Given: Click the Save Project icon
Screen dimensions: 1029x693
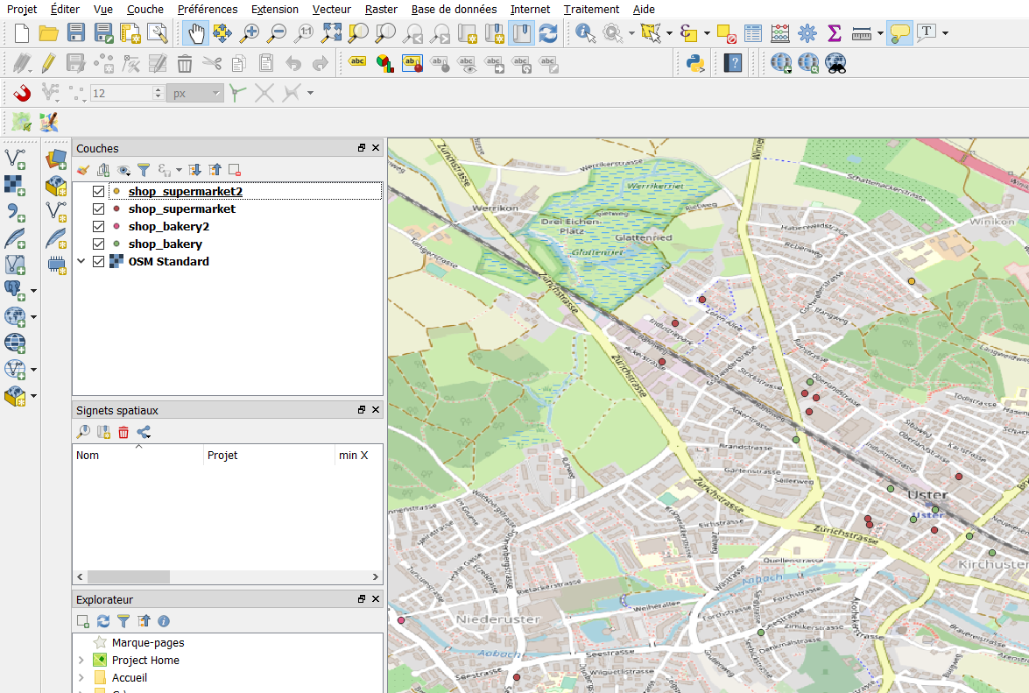Looking at the screenshot, I should [76, 34].
